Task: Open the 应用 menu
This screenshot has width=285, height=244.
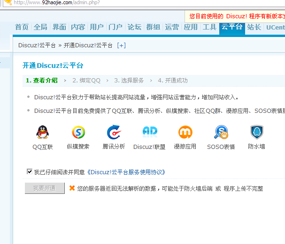Action: pyautogui.click(x=191, y=27)
